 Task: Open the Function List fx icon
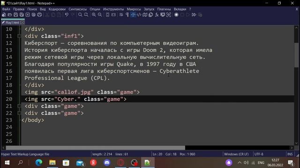click(157, 14)
